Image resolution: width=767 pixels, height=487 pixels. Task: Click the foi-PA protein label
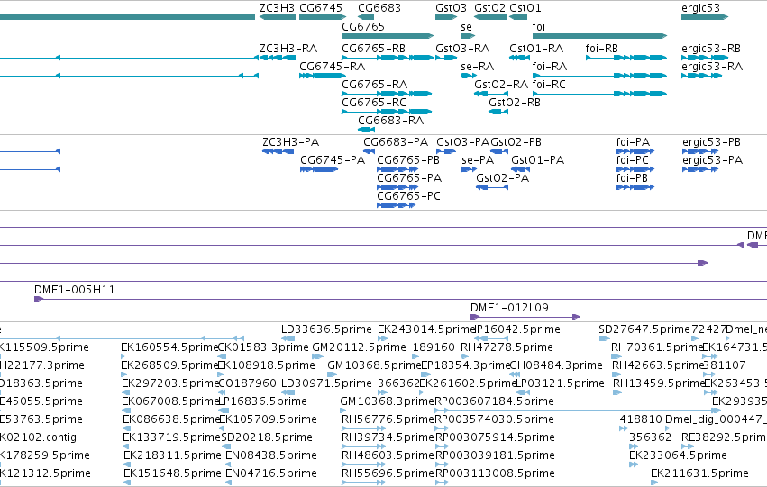[633, 142]
